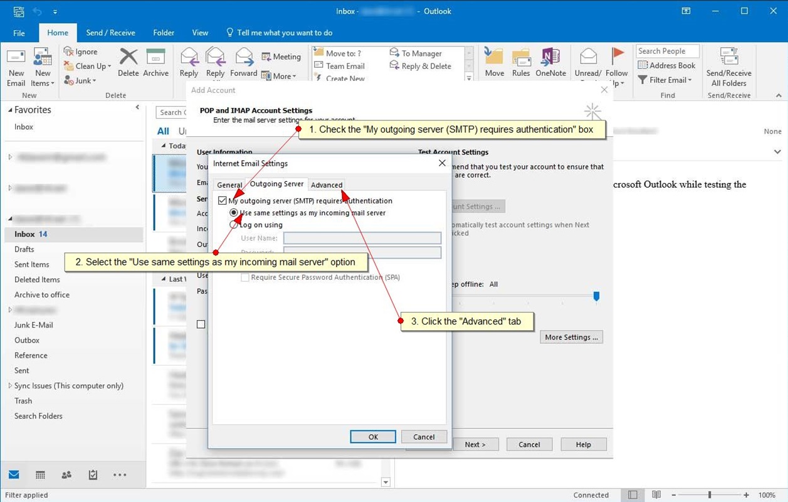
Task: Click Help in Add Account dialog
Action: tap(584, 444)
